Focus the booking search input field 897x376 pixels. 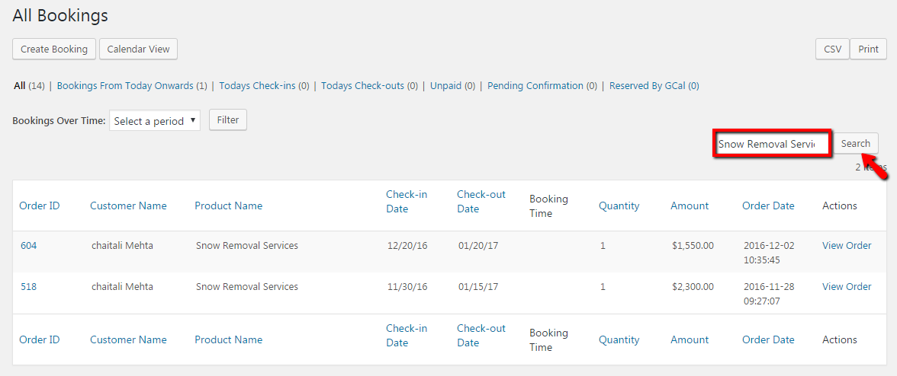(772, 144)
